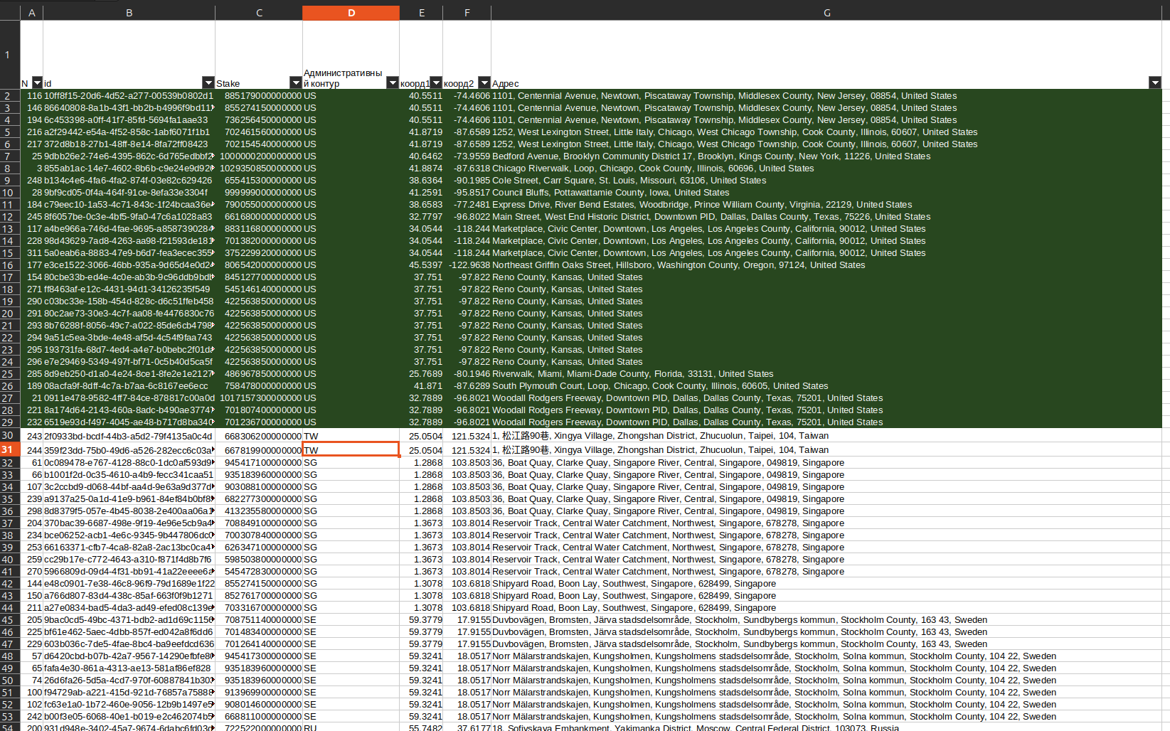Click the Адрес header cell text

[x=506, y=83]
